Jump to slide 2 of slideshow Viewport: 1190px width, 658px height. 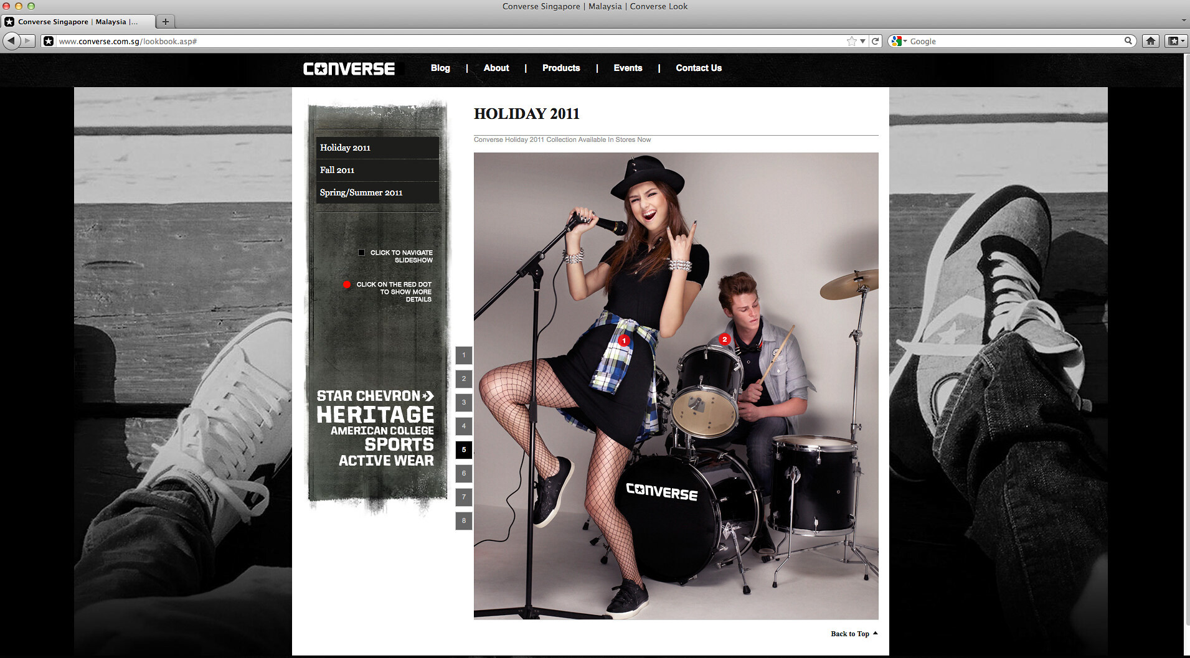point(464,379)
